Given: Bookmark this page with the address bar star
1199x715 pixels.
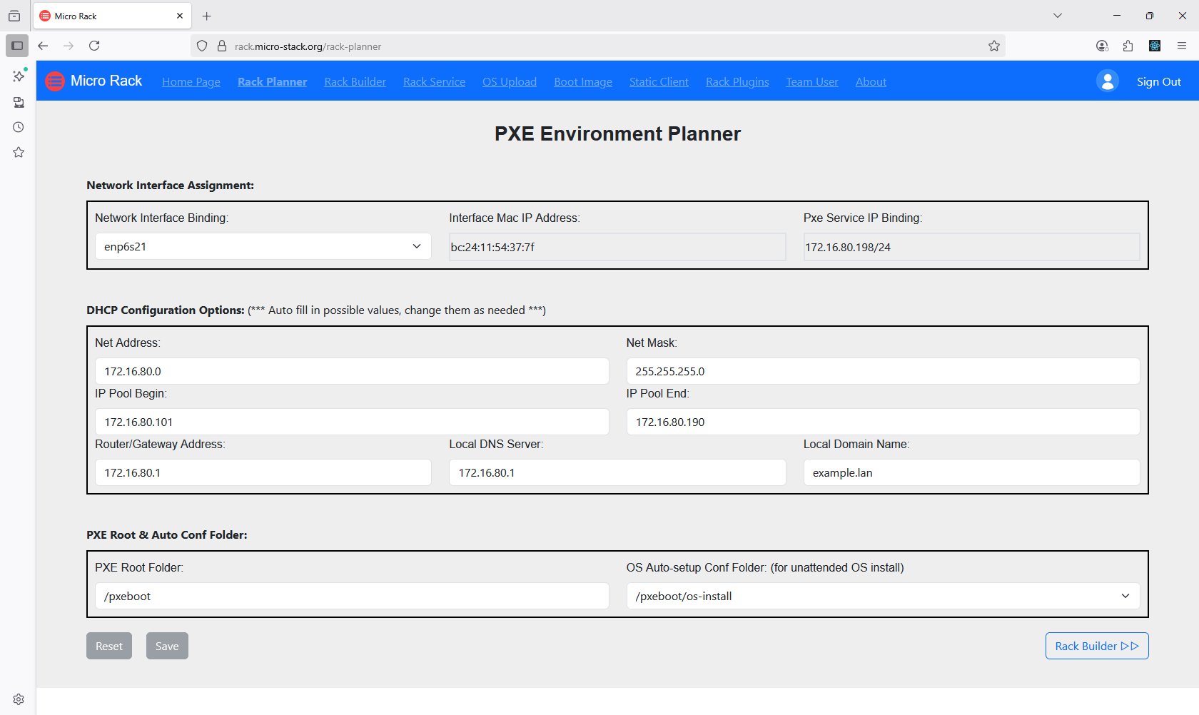Looking at the screenshot, I should [994, 45].
